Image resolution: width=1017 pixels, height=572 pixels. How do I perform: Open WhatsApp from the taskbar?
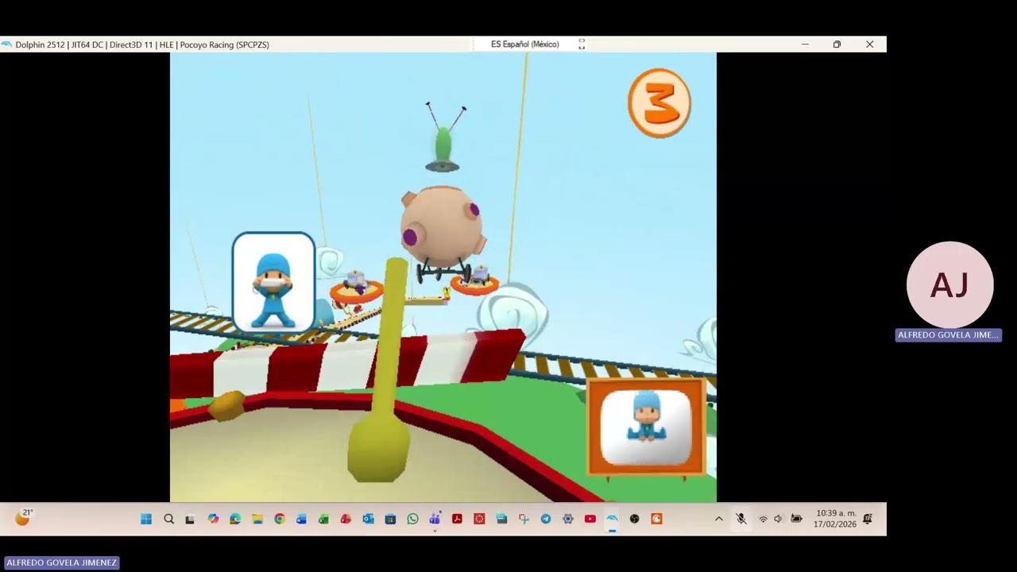pos(412,519)
